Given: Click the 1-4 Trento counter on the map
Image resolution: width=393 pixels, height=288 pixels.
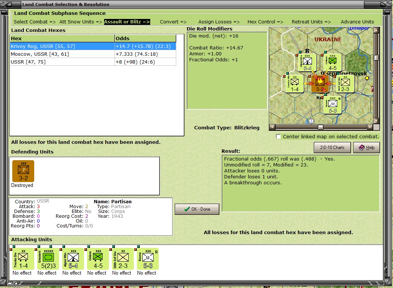Looking at the screenshot, I should tap(295, 84).
